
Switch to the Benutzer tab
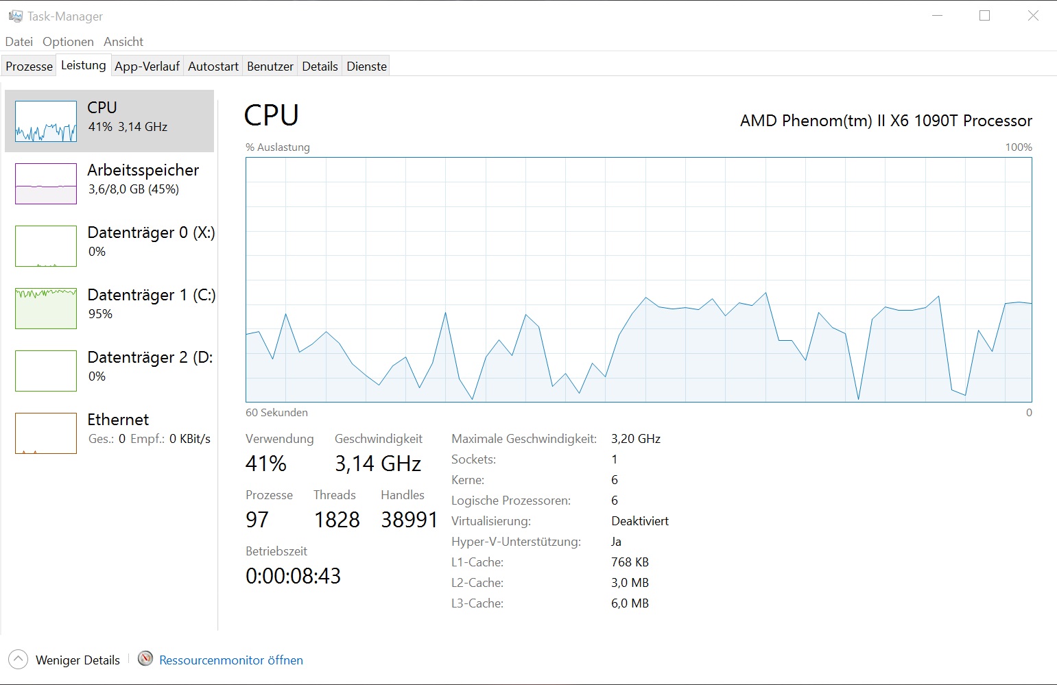(x=270, y=67)
